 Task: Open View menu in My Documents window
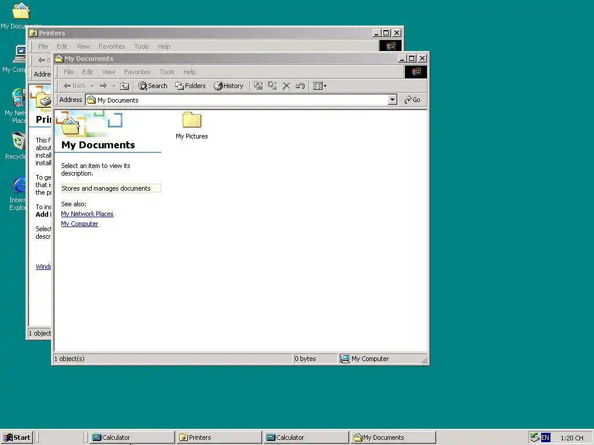pos(108,72)
